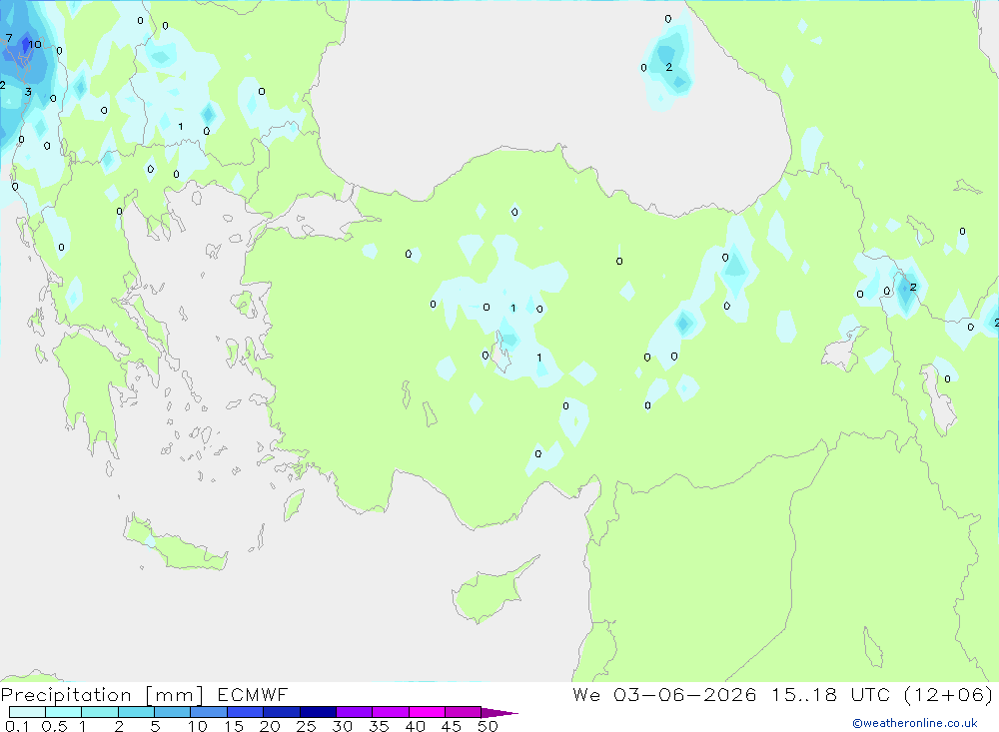Click the '15..18 UTC' time range text
999x732 pixels.
point(831,694)
